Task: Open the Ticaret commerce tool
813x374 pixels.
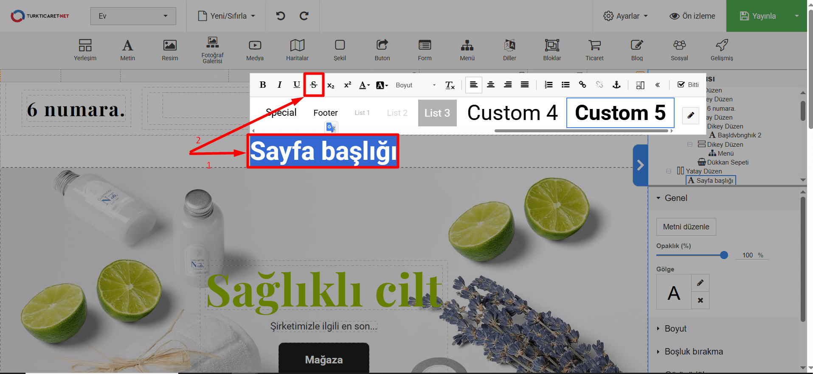Action: pyautogui.click(x=594, y=50)
